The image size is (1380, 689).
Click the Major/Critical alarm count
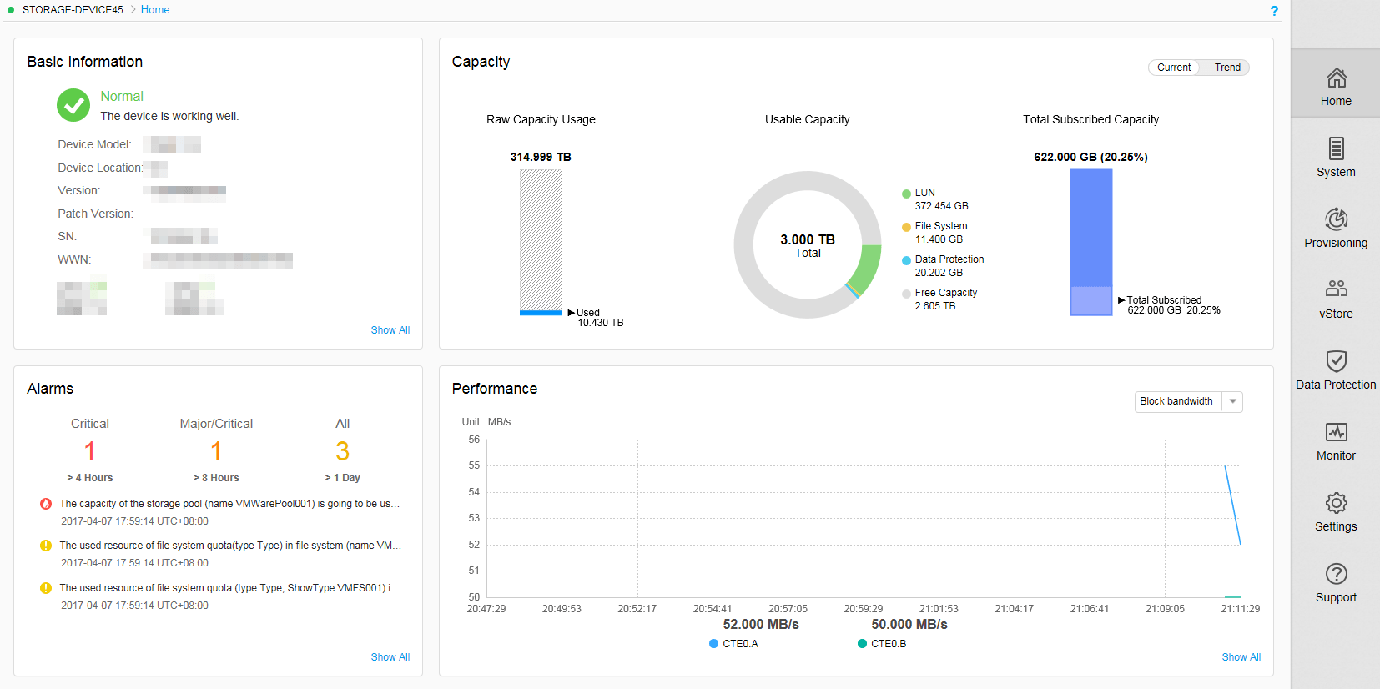coord(216,451)
